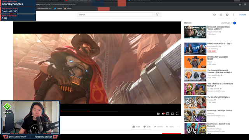Image resolution: width=249 pixels, height=140 pixels.
Task: Open the 'Hearthstone Plays' channel name
Action: (214, 129)
